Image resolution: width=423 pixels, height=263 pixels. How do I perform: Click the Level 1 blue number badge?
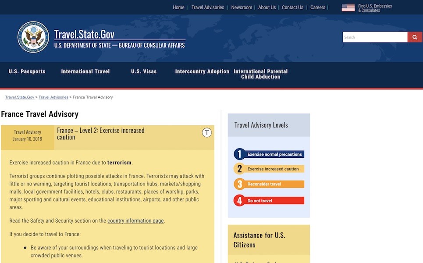coord(239,154)
